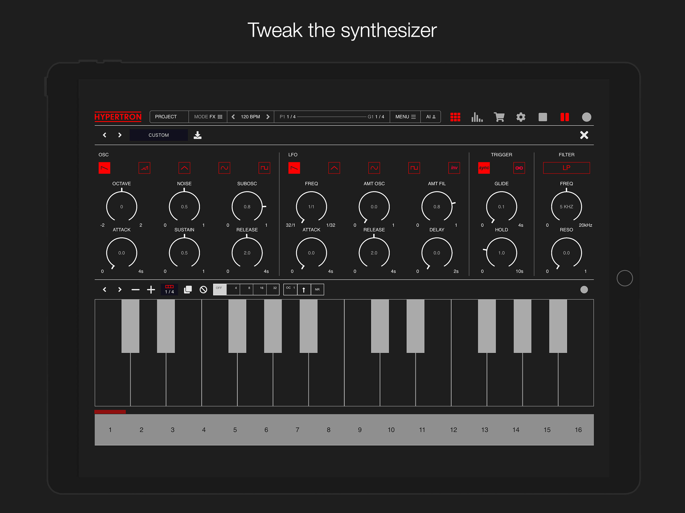Select the 16 option in step selector

(x=260, y=290)
